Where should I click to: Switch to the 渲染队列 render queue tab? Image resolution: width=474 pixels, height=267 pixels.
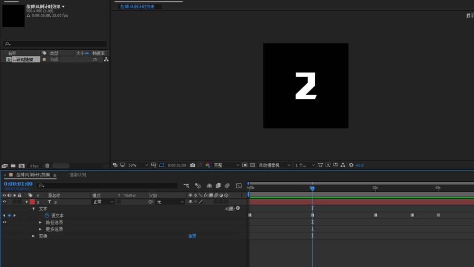(77, 175)
